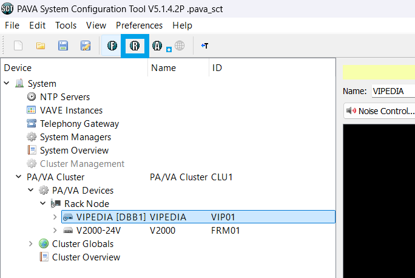Viewport: 415px width, 278px height.
Task: Click the Cluster Globals globe icon
Action: [44, 243]
